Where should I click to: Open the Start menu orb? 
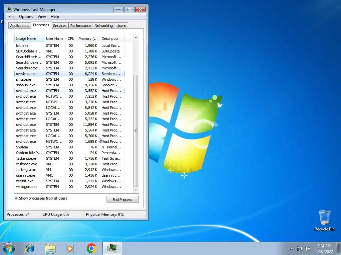click(x=9, y=248)
